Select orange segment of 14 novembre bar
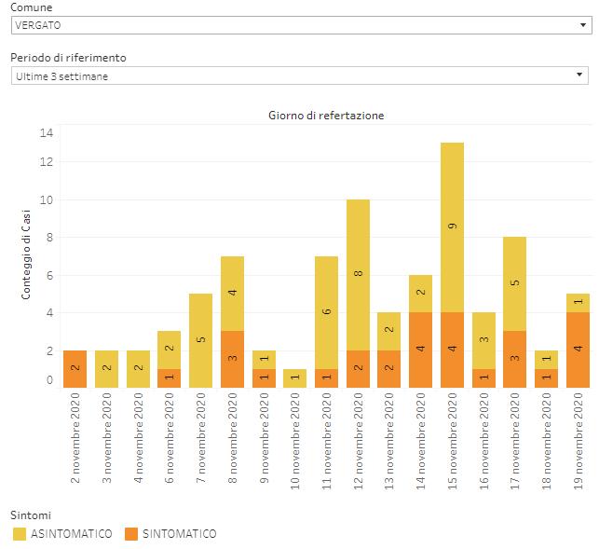 420,350
